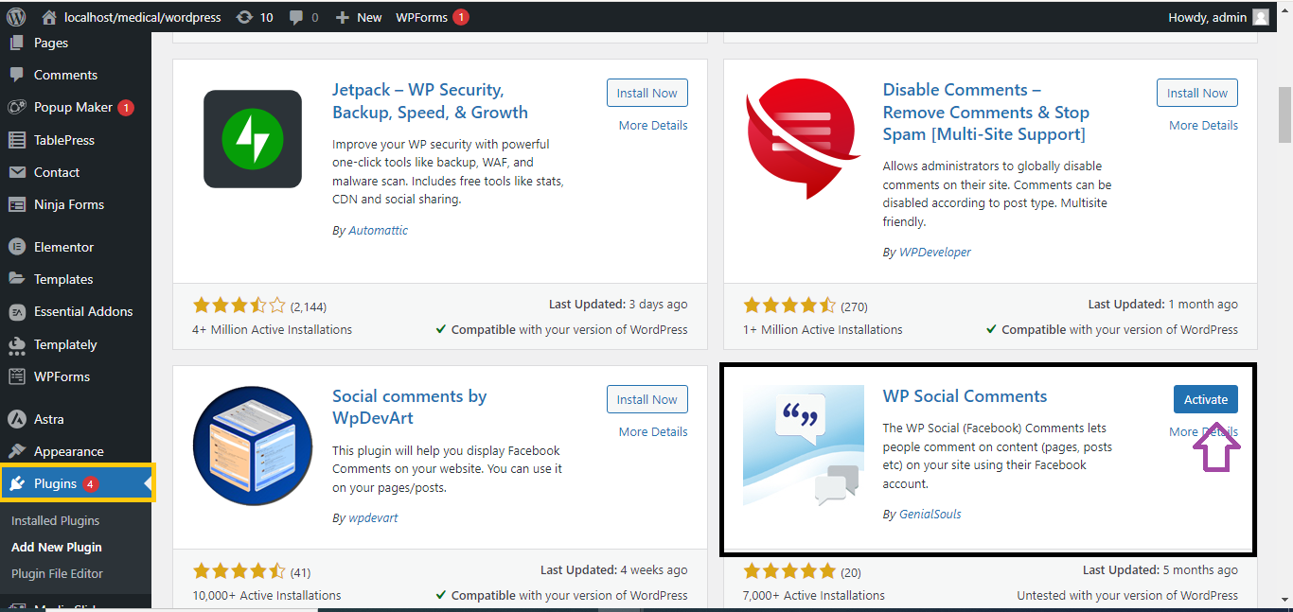The height and width of the screenshot is (612, 1293).
Task: Click the Astra theme icon in sidebar
Action: click(16, 419)
